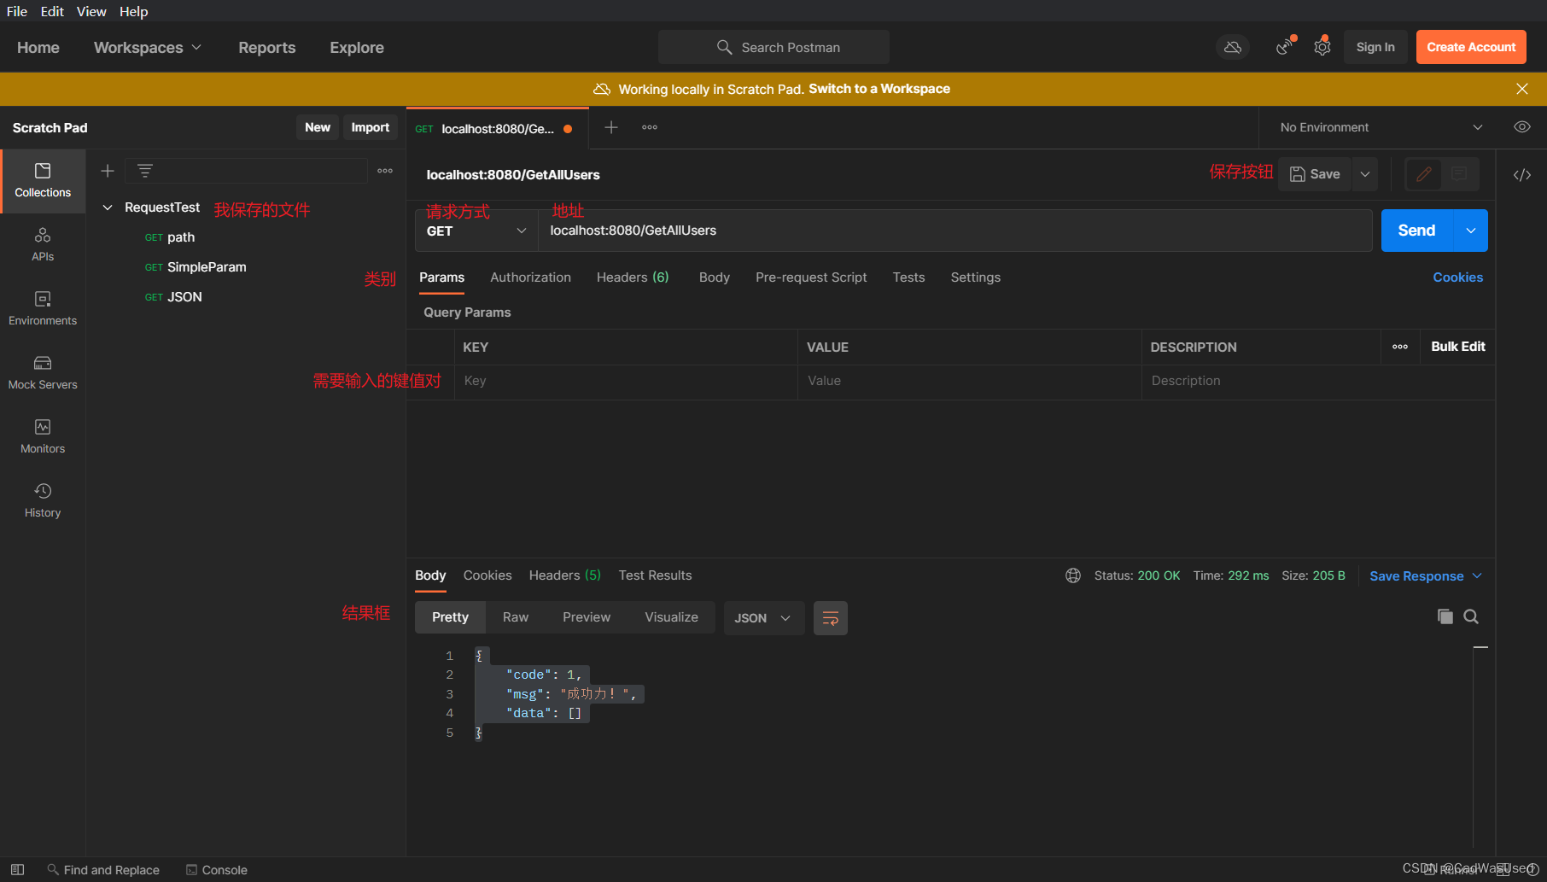Open the File menu
Viewport: 1547px width, 882px height.
tap(17, 11)
